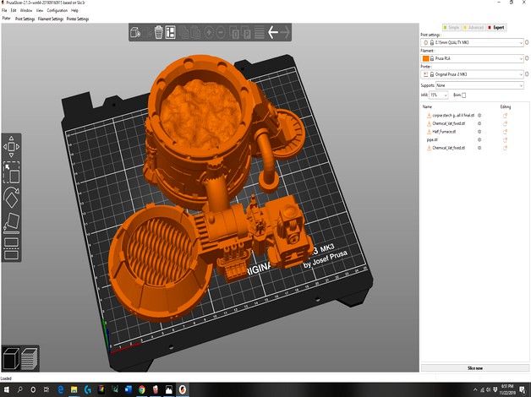Click the Add instance plus icon
Screen dimensions: 531x397
[x=209, y=32]
